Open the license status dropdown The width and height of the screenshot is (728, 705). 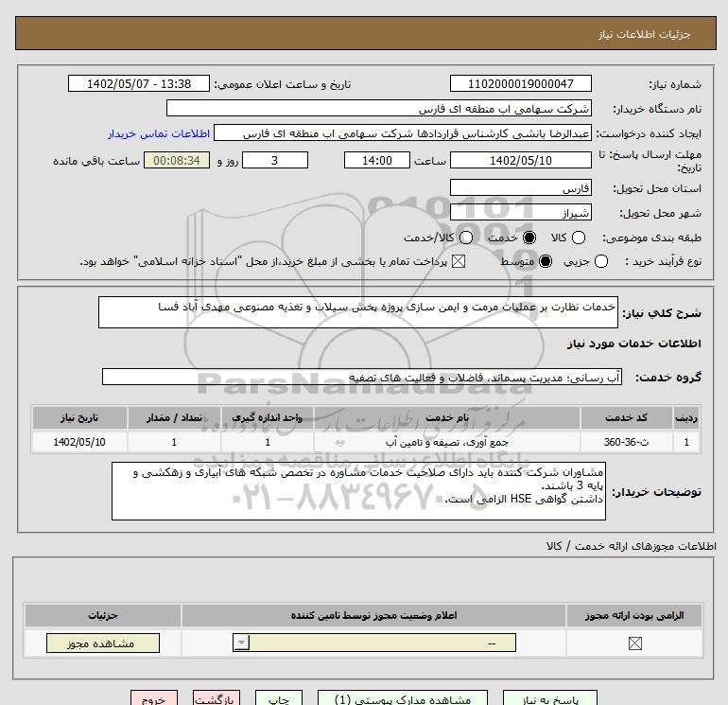coord(374,643)
